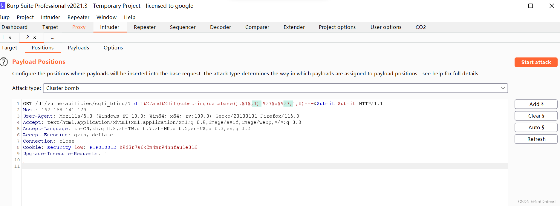560x206 pixels.
Task: Close Intruder attack tab 1
Action: 10,38
